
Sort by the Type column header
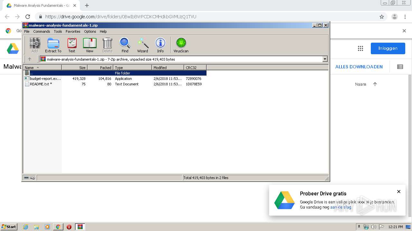coord(132,67)
